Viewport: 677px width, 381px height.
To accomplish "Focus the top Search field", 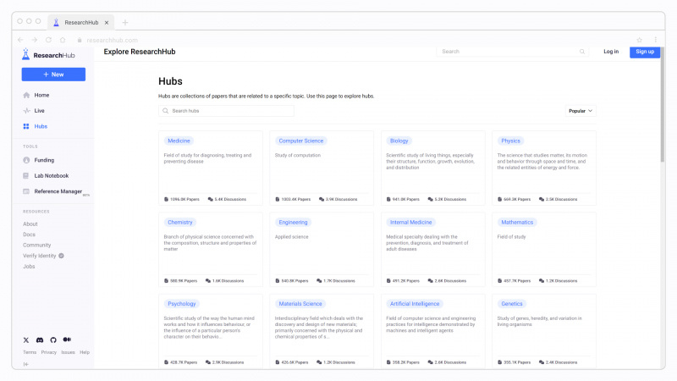I will coord(513,52).
